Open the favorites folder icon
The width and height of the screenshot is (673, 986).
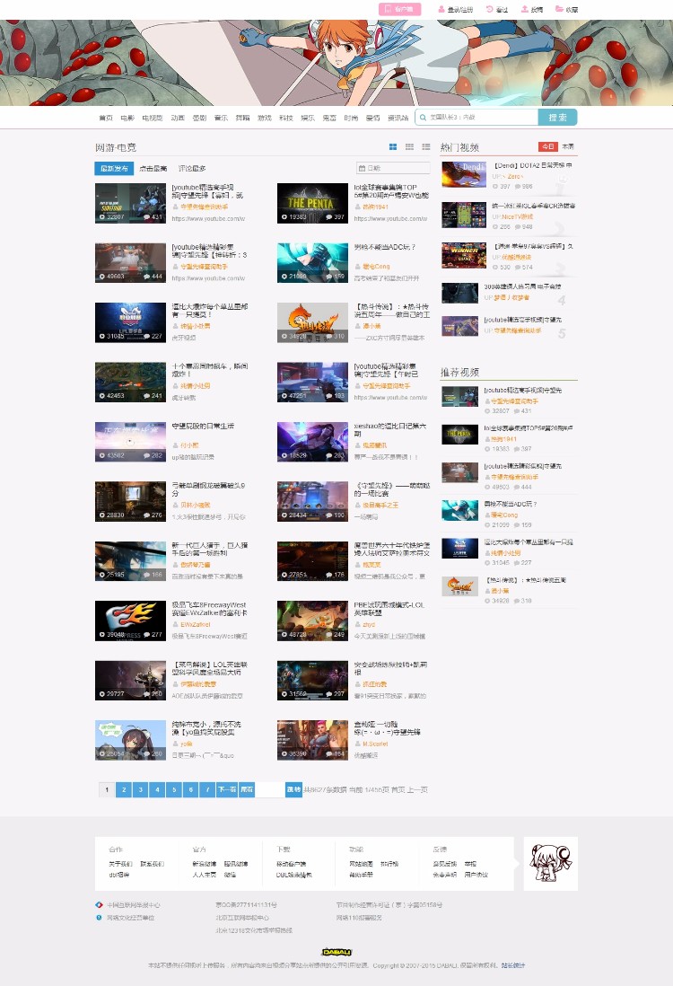(559, 10)
